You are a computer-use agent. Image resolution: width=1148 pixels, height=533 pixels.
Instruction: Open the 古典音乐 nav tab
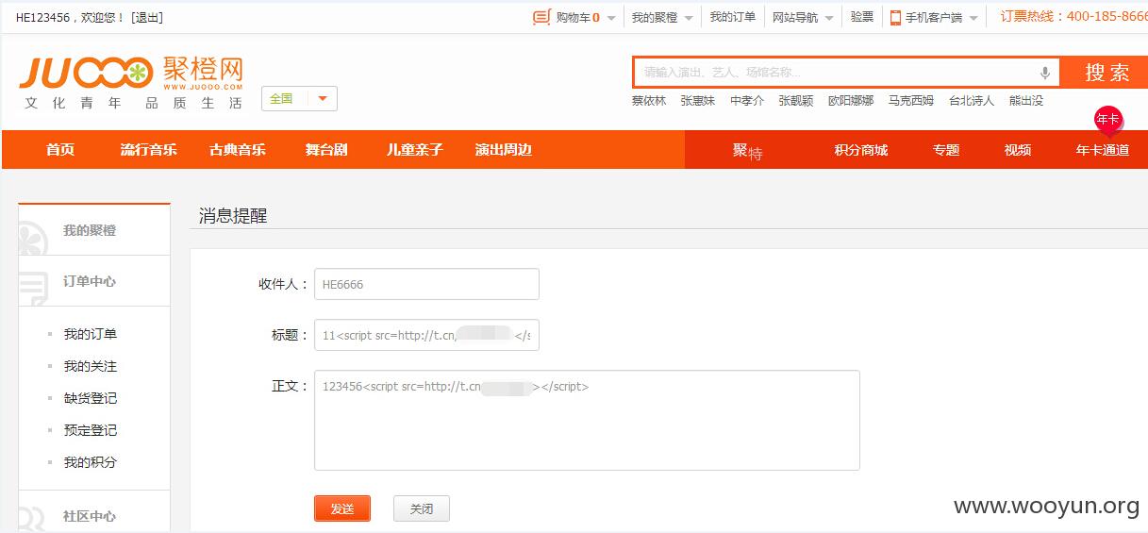click(x=238, y=150)
